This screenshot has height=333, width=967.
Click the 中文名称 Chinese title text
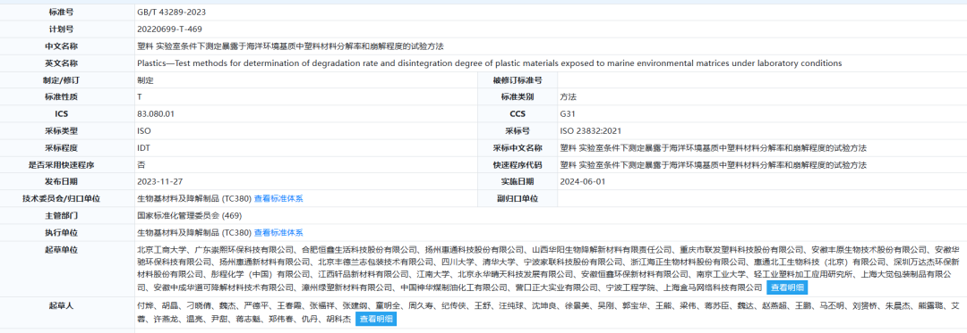point(290,46)
